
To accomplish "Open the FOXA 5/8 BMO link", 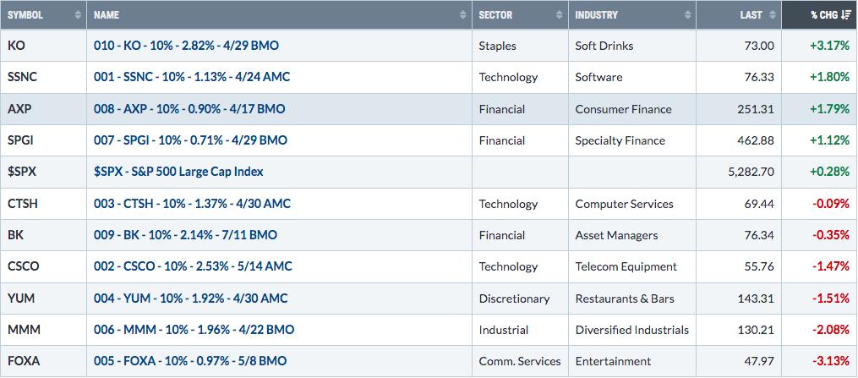I will pyautogui.click(x=190, y=361).
